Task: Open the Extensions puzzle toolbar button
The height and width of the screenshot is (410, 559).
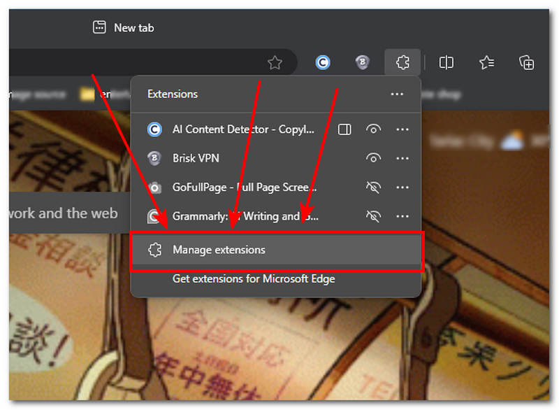Action: [x=403, y=62]
